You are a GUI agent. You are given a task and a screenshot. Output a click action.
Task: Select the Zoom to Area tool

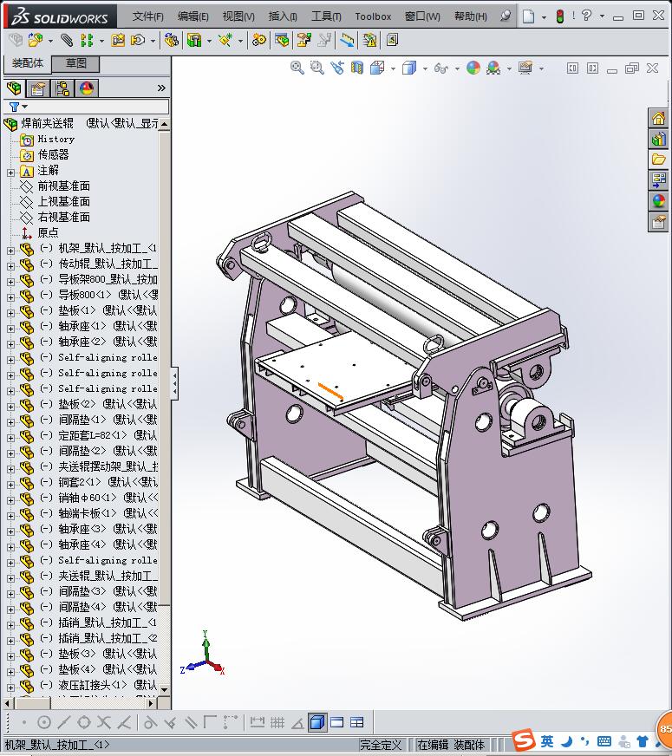316,68
